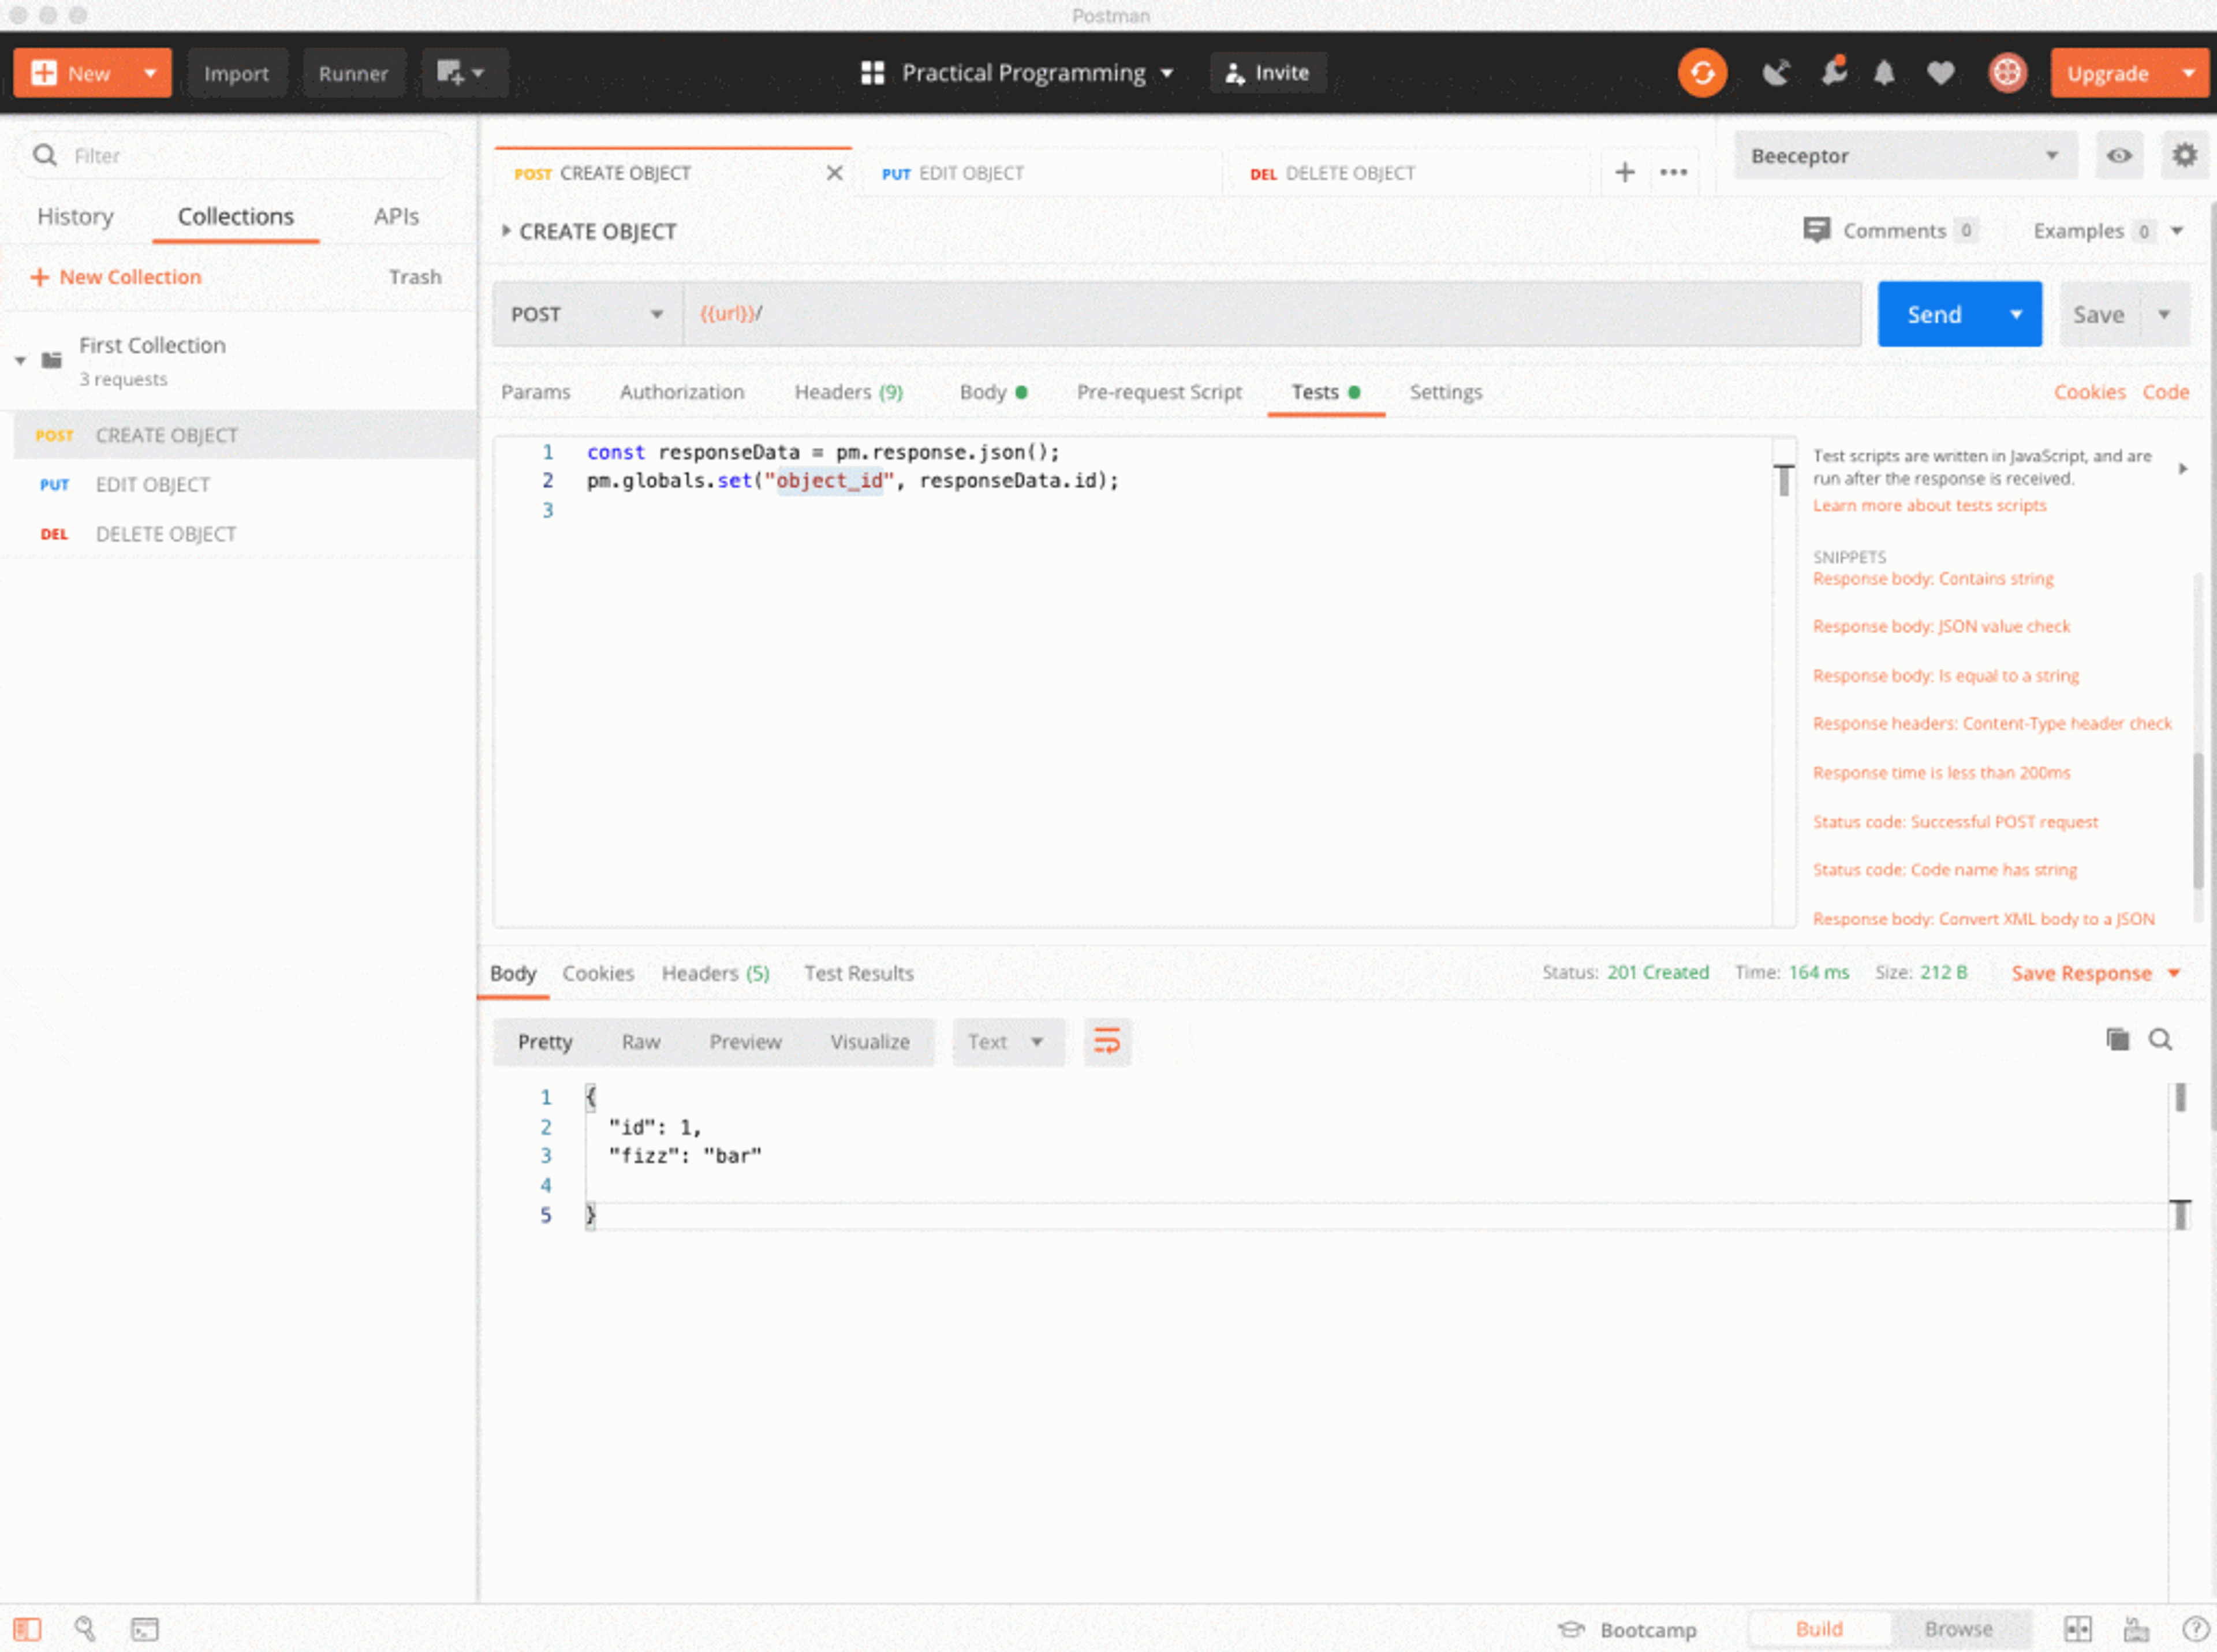2217x1652 pixels.
Task: Add a new request tab
Action: [1625, 172]
